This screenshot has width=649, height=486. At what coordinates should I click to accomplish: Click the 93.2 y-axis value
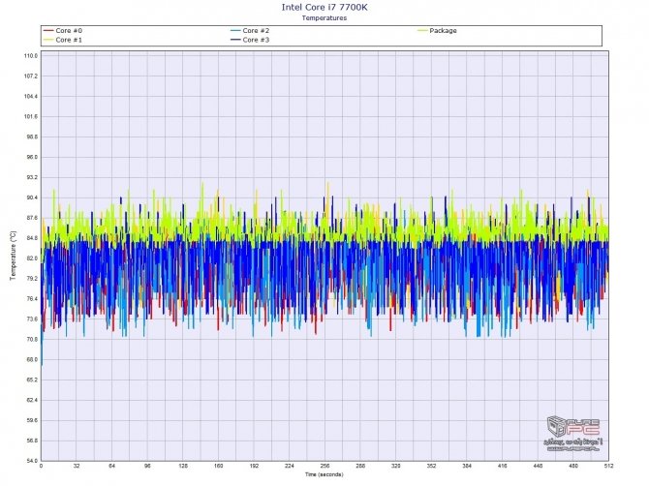pyautogui.click(x=31, y=177)
